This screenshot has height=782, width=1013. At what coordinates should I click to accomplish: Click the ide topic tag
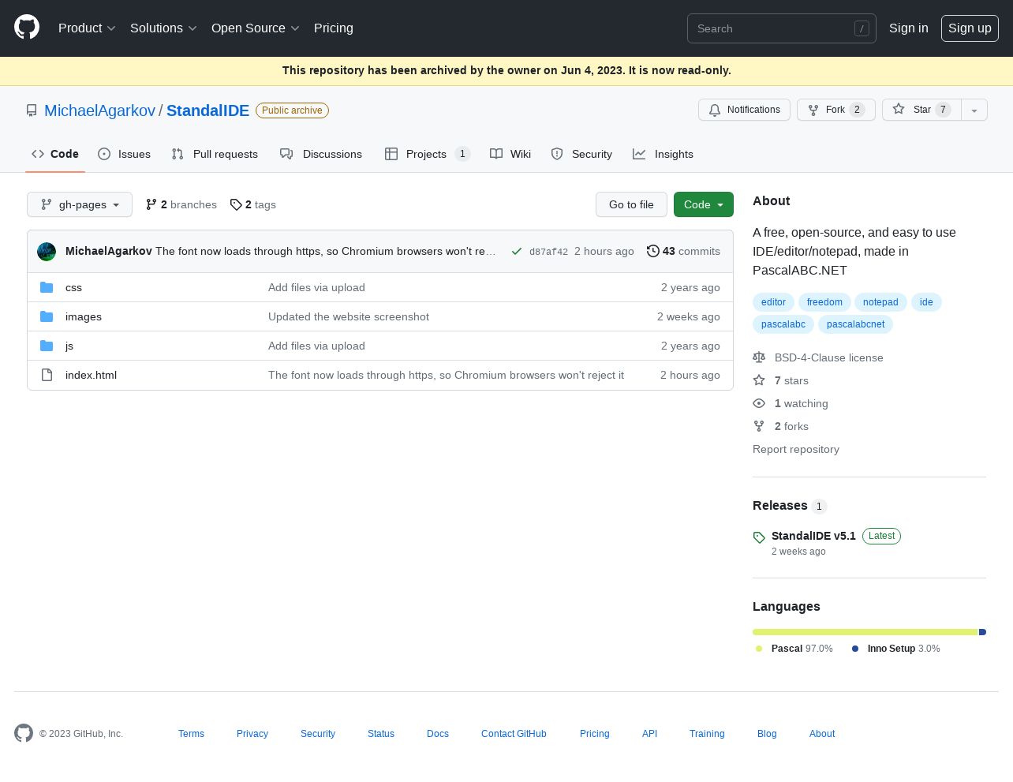click(x=926, y=302)
